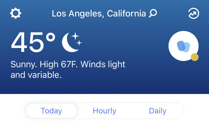Open the white circular cards button
The width and height of the screenshot is (209, 124).
pyautogui.click(x=183, y=46)
